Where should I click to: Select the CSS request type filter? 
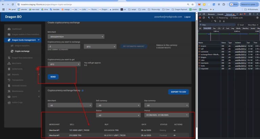(219, 28)
